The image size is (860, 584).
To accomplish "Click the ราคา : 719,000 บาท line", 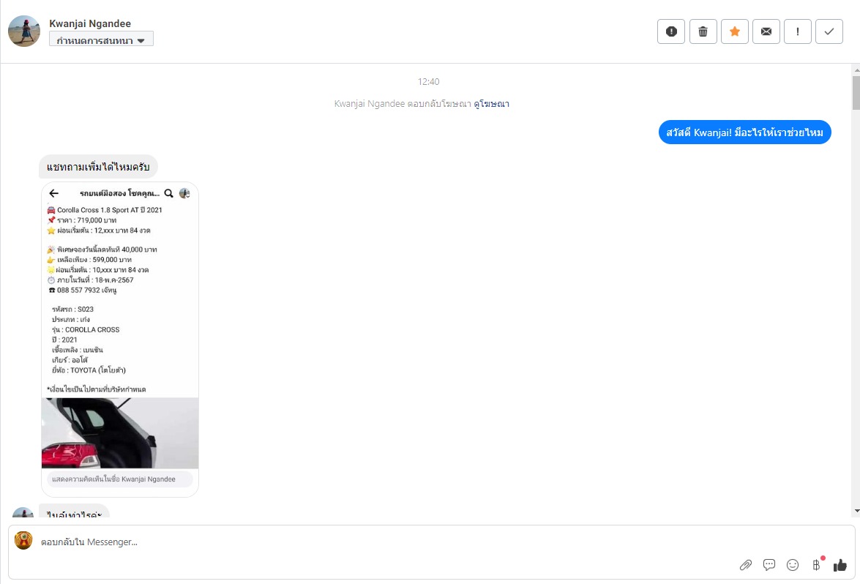I will click(x=82, y=220).
